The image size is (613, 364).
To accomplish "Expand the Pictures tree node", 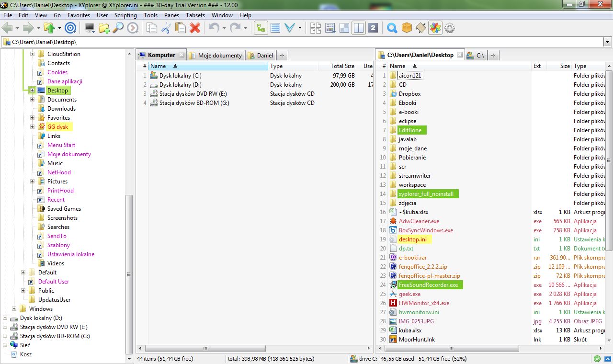I will 33,182.
